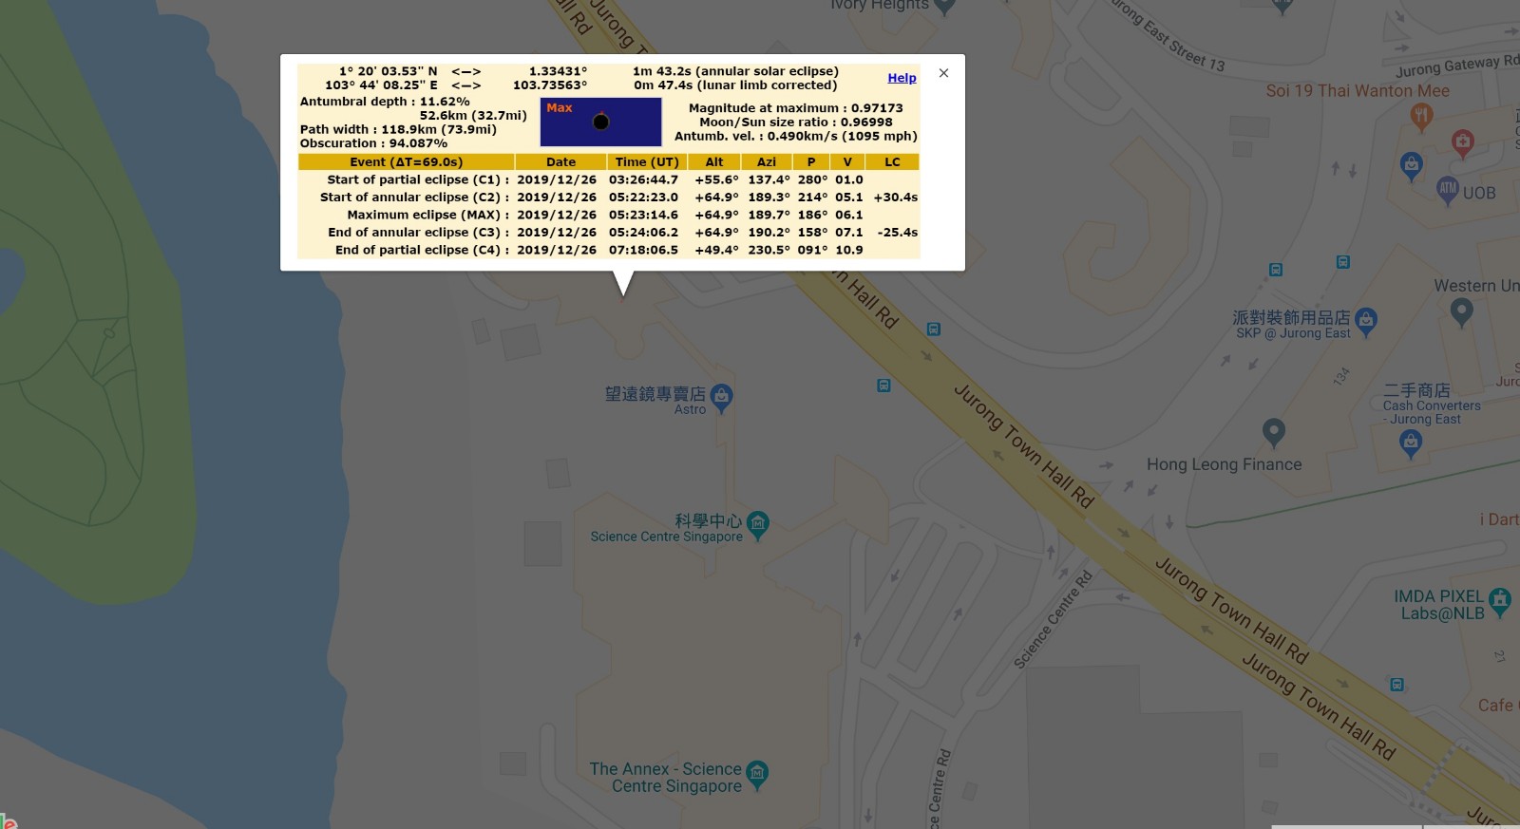Click the 'Azi' column header
This screenshot has height=829, width=1520.
click(767, 162)
